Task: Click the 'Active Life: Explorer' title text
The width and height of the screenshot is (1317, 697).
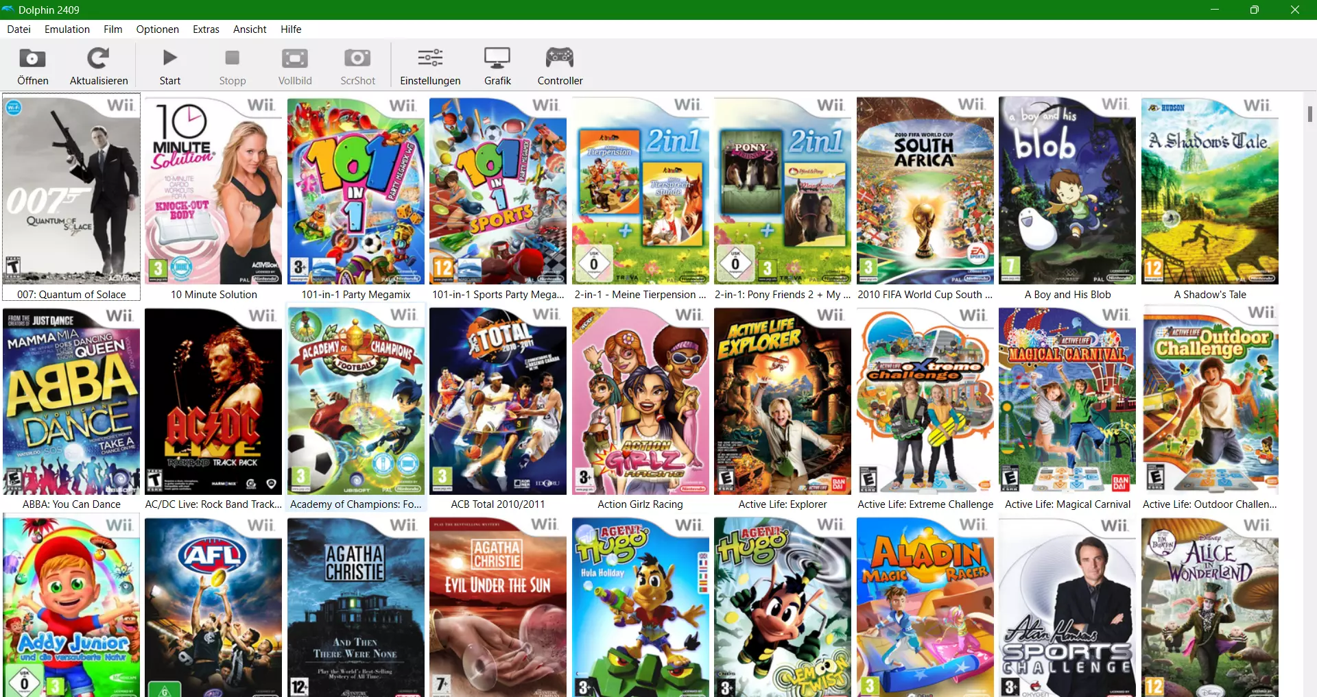Action: pyautogui.click(x=783, y=504)
